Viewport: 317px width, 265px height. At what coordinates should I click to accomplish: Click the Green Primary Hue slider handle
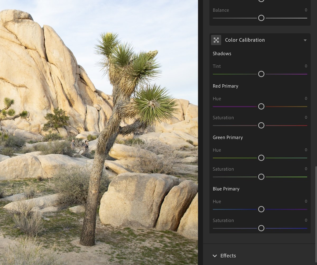point(261,158)
